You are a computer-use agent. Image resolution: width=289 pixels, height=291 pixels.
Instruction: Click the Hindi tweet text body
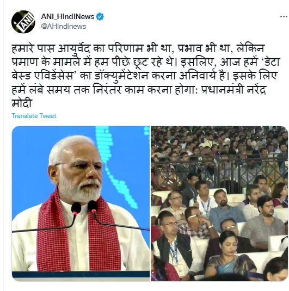(x=146, y=76)
